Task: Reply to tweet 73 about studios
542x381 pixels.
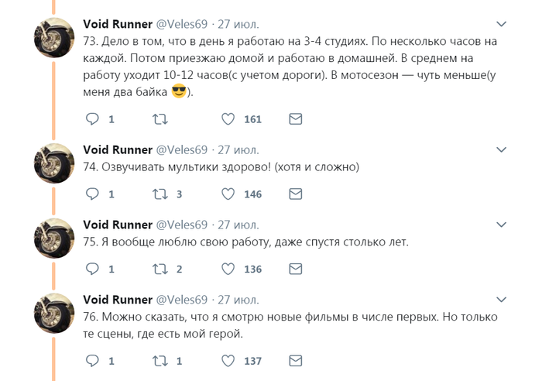Action: pyautogui.click(x=92, y=119)
